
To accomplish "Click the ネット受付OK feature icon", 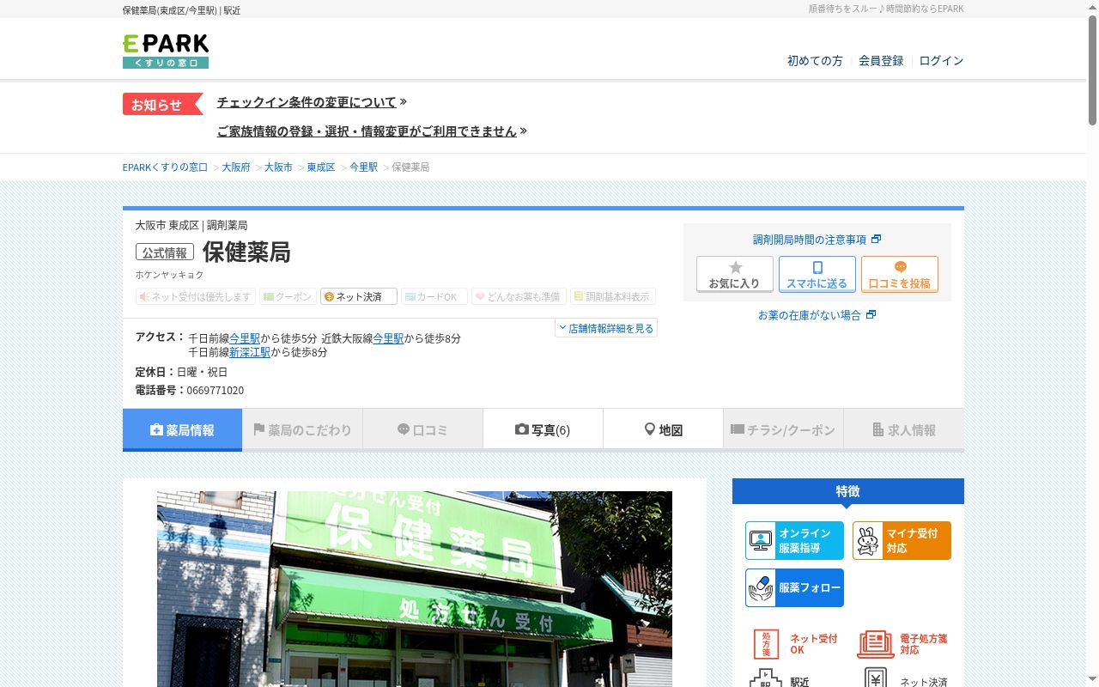I will coord(794,644).
